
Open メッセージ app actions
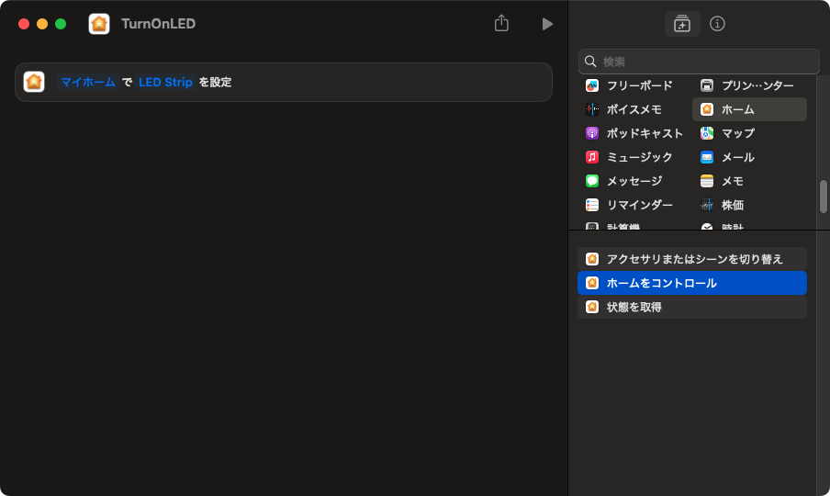pos(633,181)
